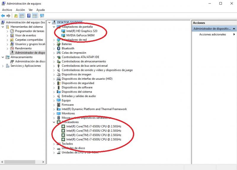Click the Firmware chip icon
This screenshot has width=237, height=170.
point(59,105)
